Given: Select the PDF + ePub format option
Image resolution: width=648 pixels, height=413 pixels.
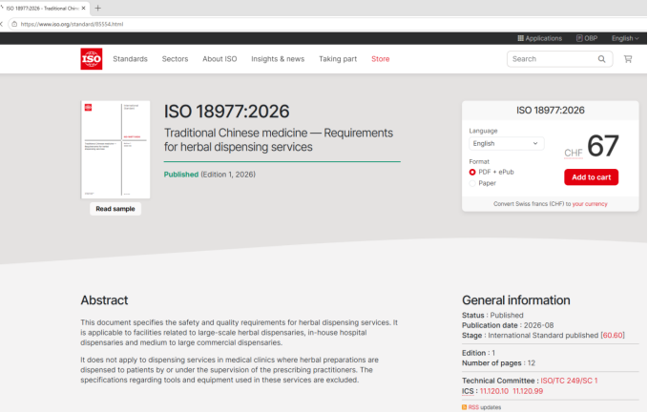Looking at the screenshot, I should [x=472, y=173].
